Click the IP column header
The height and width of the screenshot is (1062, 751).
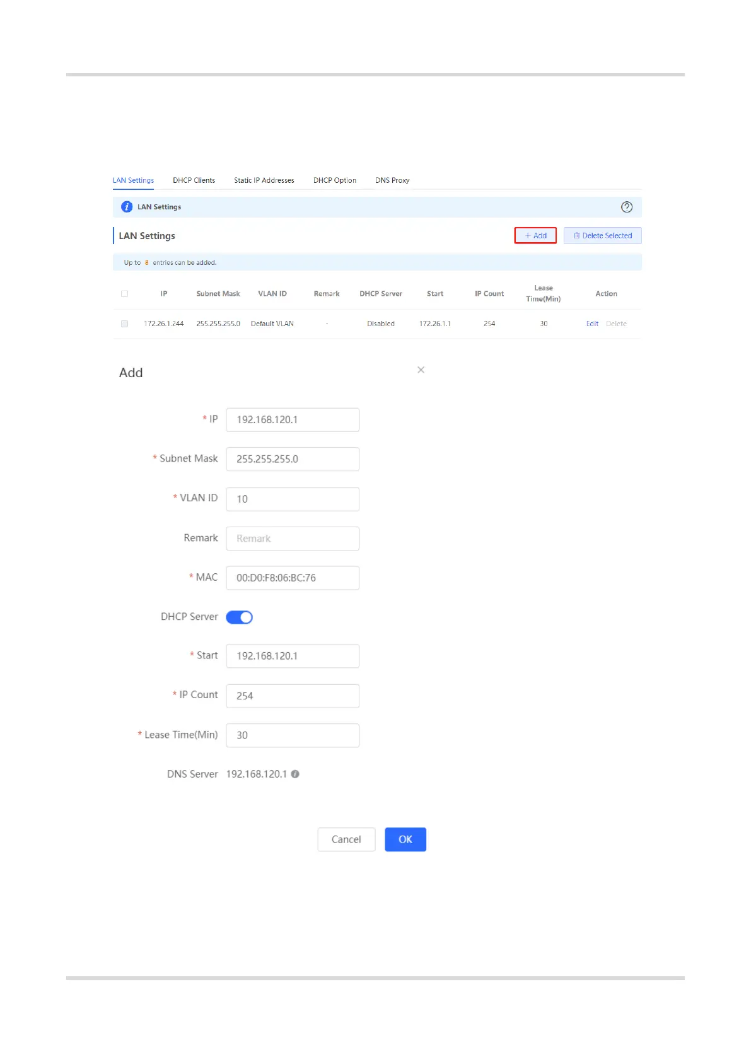[x=164, y=294]
